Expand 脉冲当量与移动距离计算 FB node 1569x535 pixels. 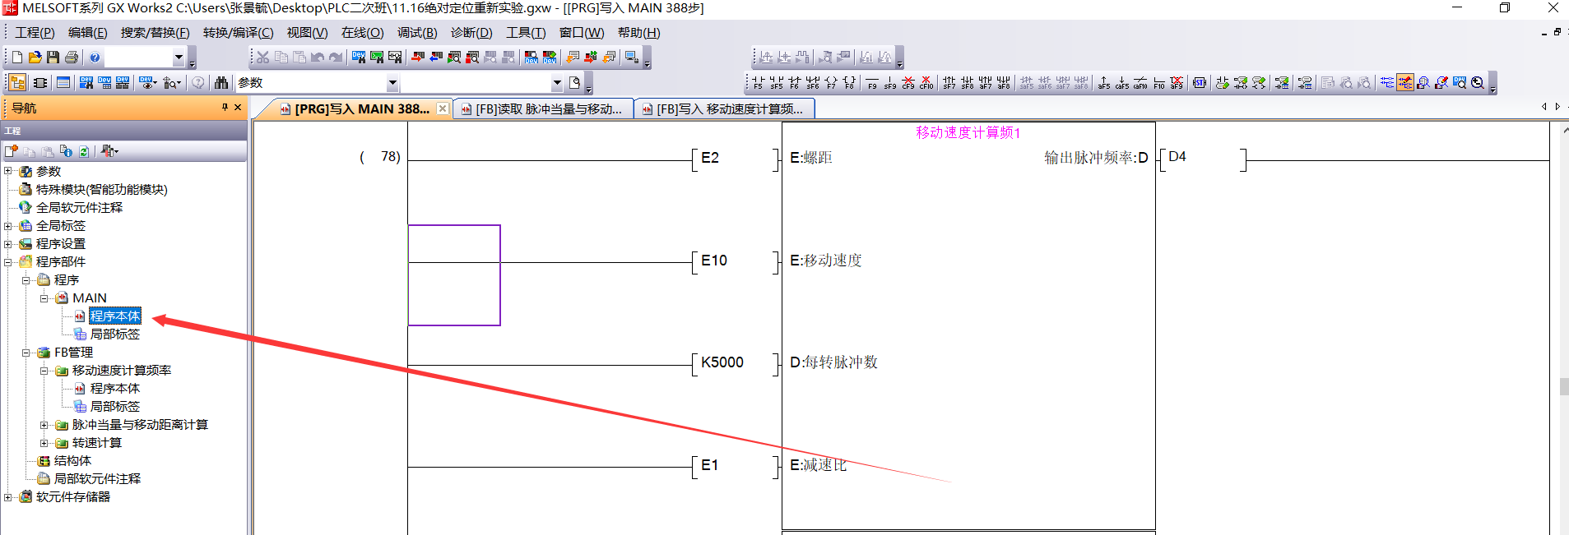coord(44,425)
